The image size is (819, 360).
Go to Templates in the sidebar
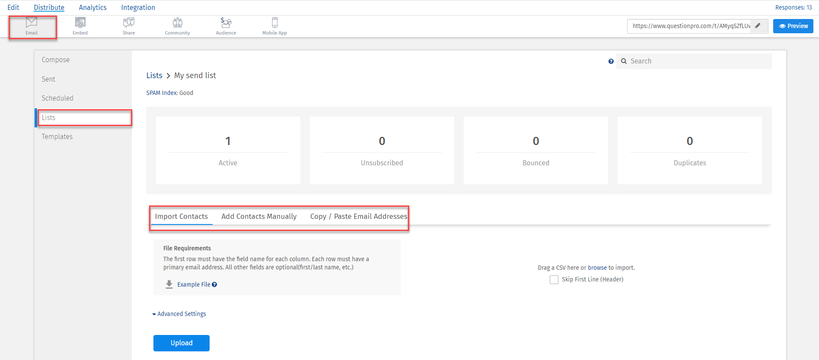pyautogui.click(x=57, y=136)
